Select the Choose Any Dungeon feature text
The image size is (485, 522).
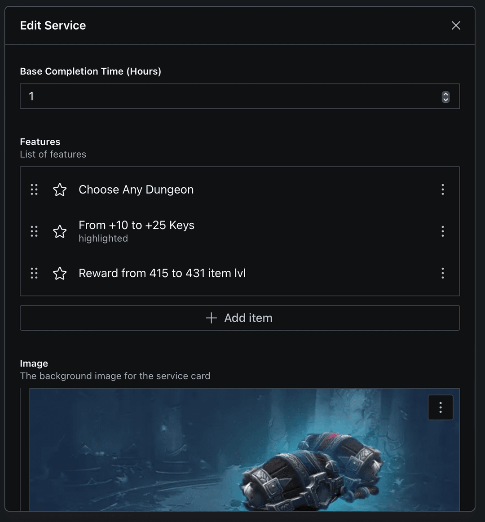pyautogui.click(x=136, y=190)
